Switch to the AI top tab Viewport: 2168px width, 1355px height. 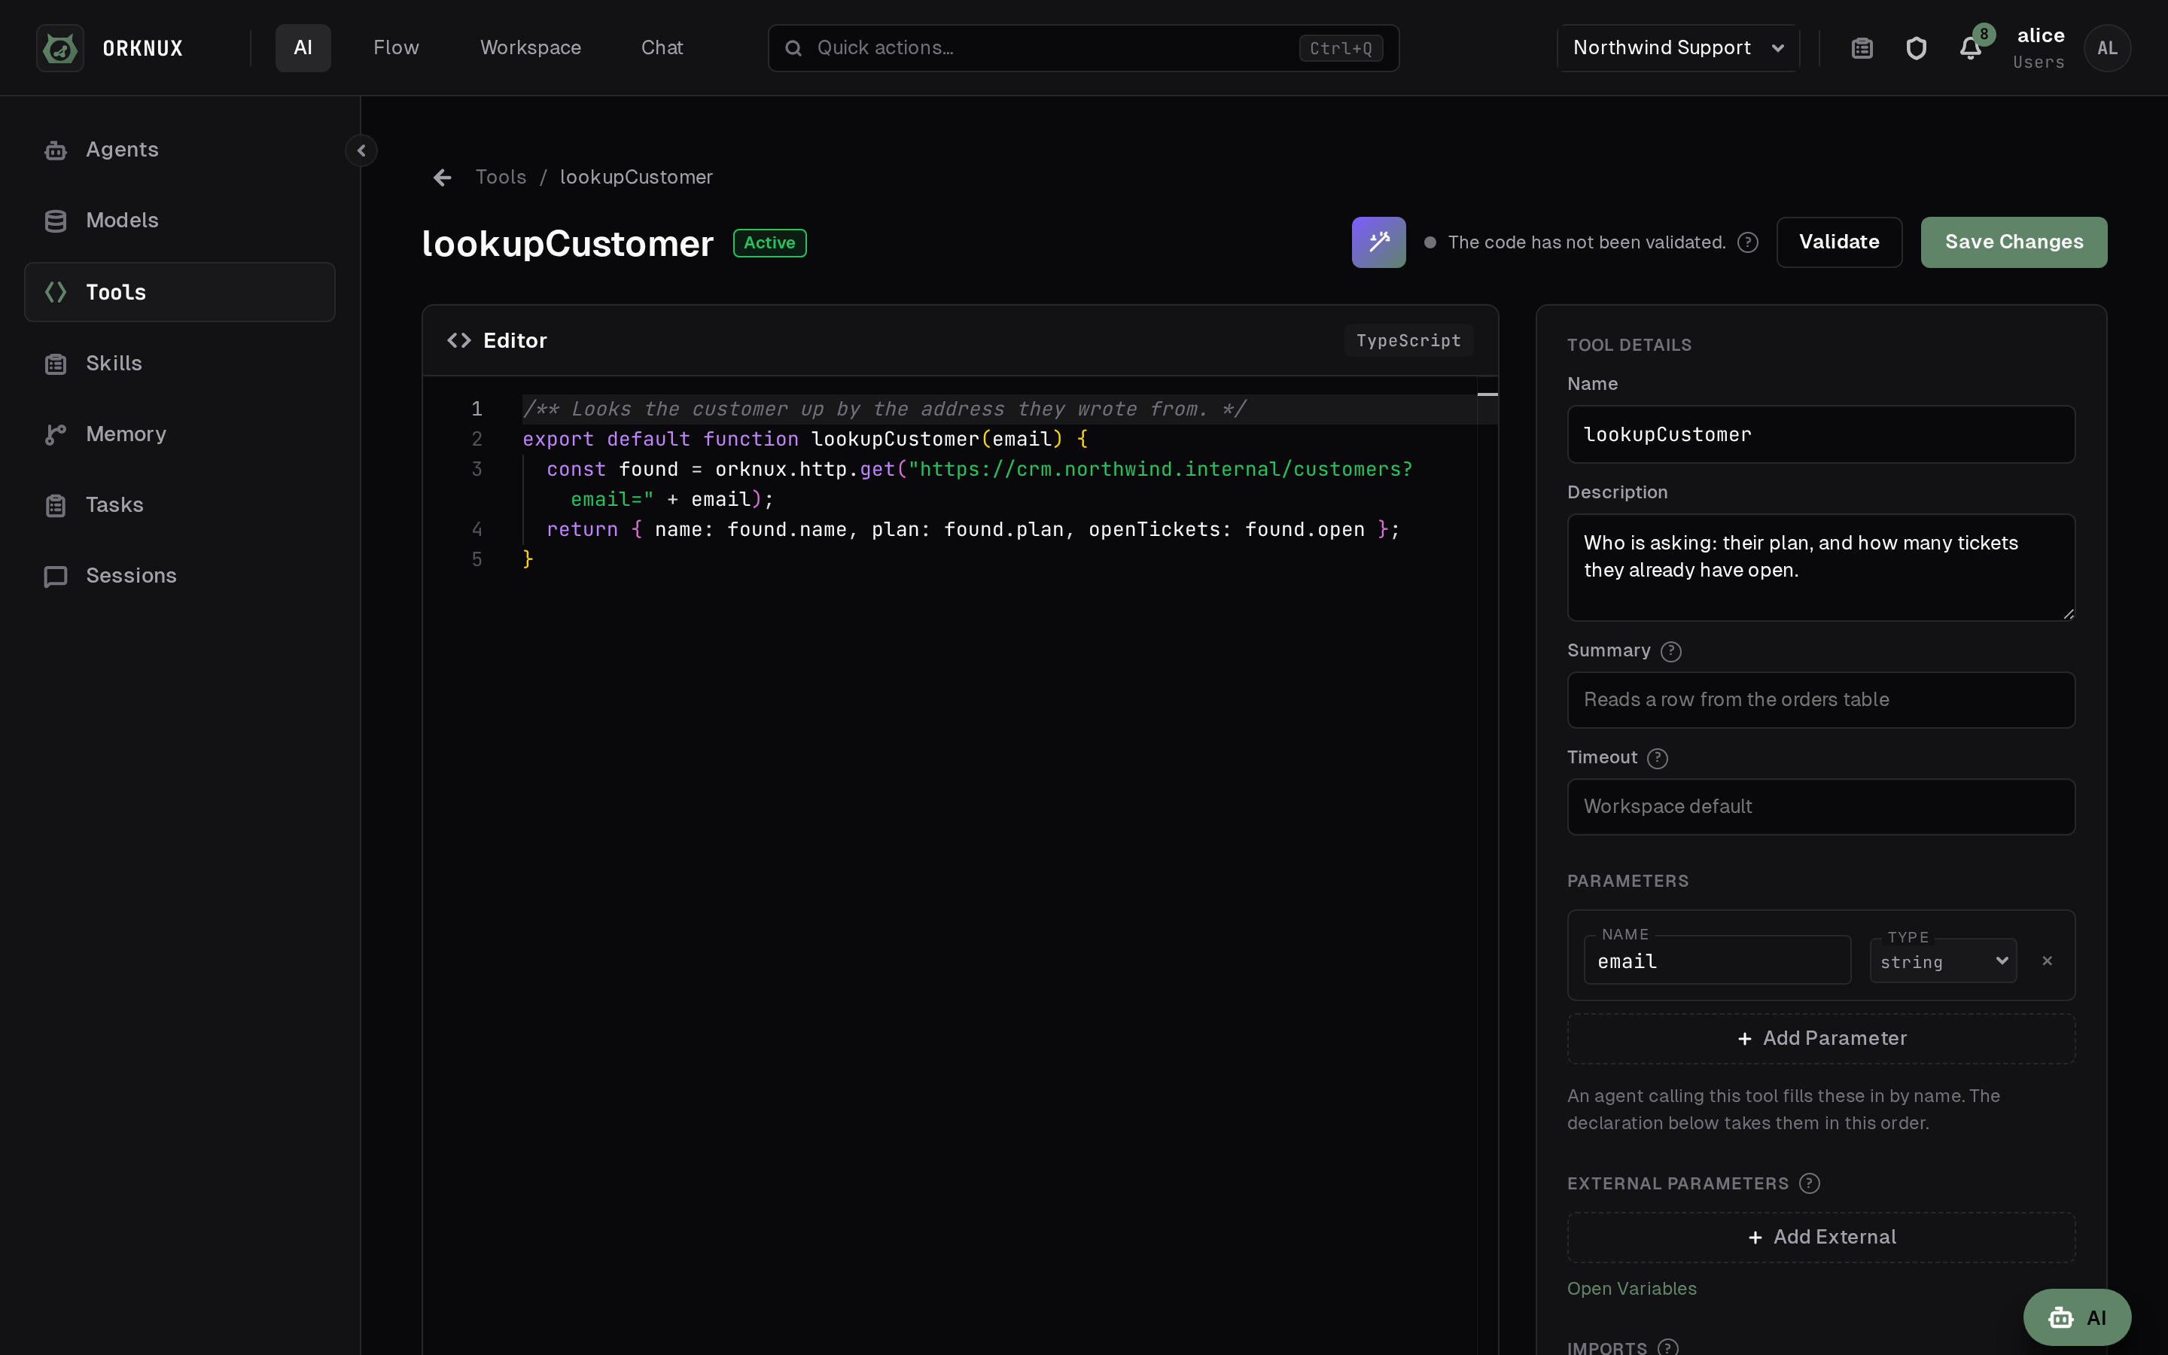point(303,48)
